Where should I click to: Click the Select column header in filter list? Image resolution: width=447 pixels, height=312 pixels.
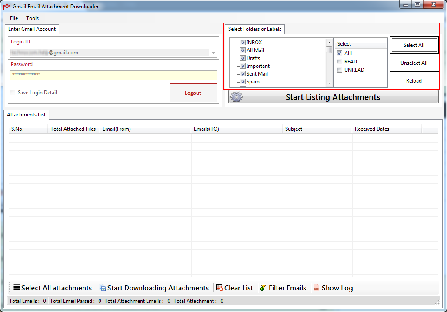click(x=361, y=44)
